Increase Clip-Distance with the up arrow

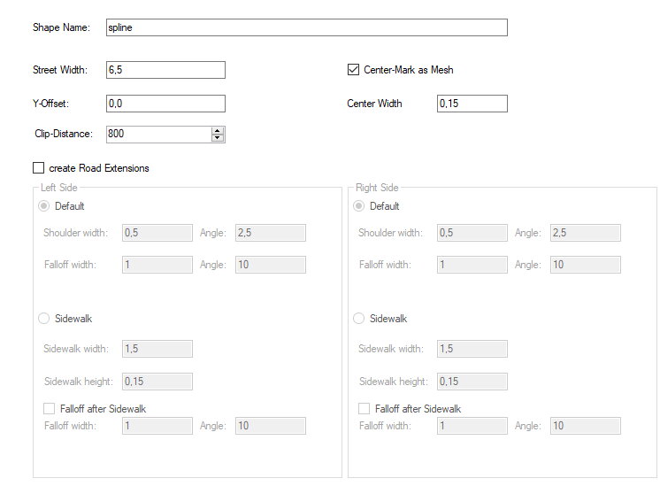218,131
